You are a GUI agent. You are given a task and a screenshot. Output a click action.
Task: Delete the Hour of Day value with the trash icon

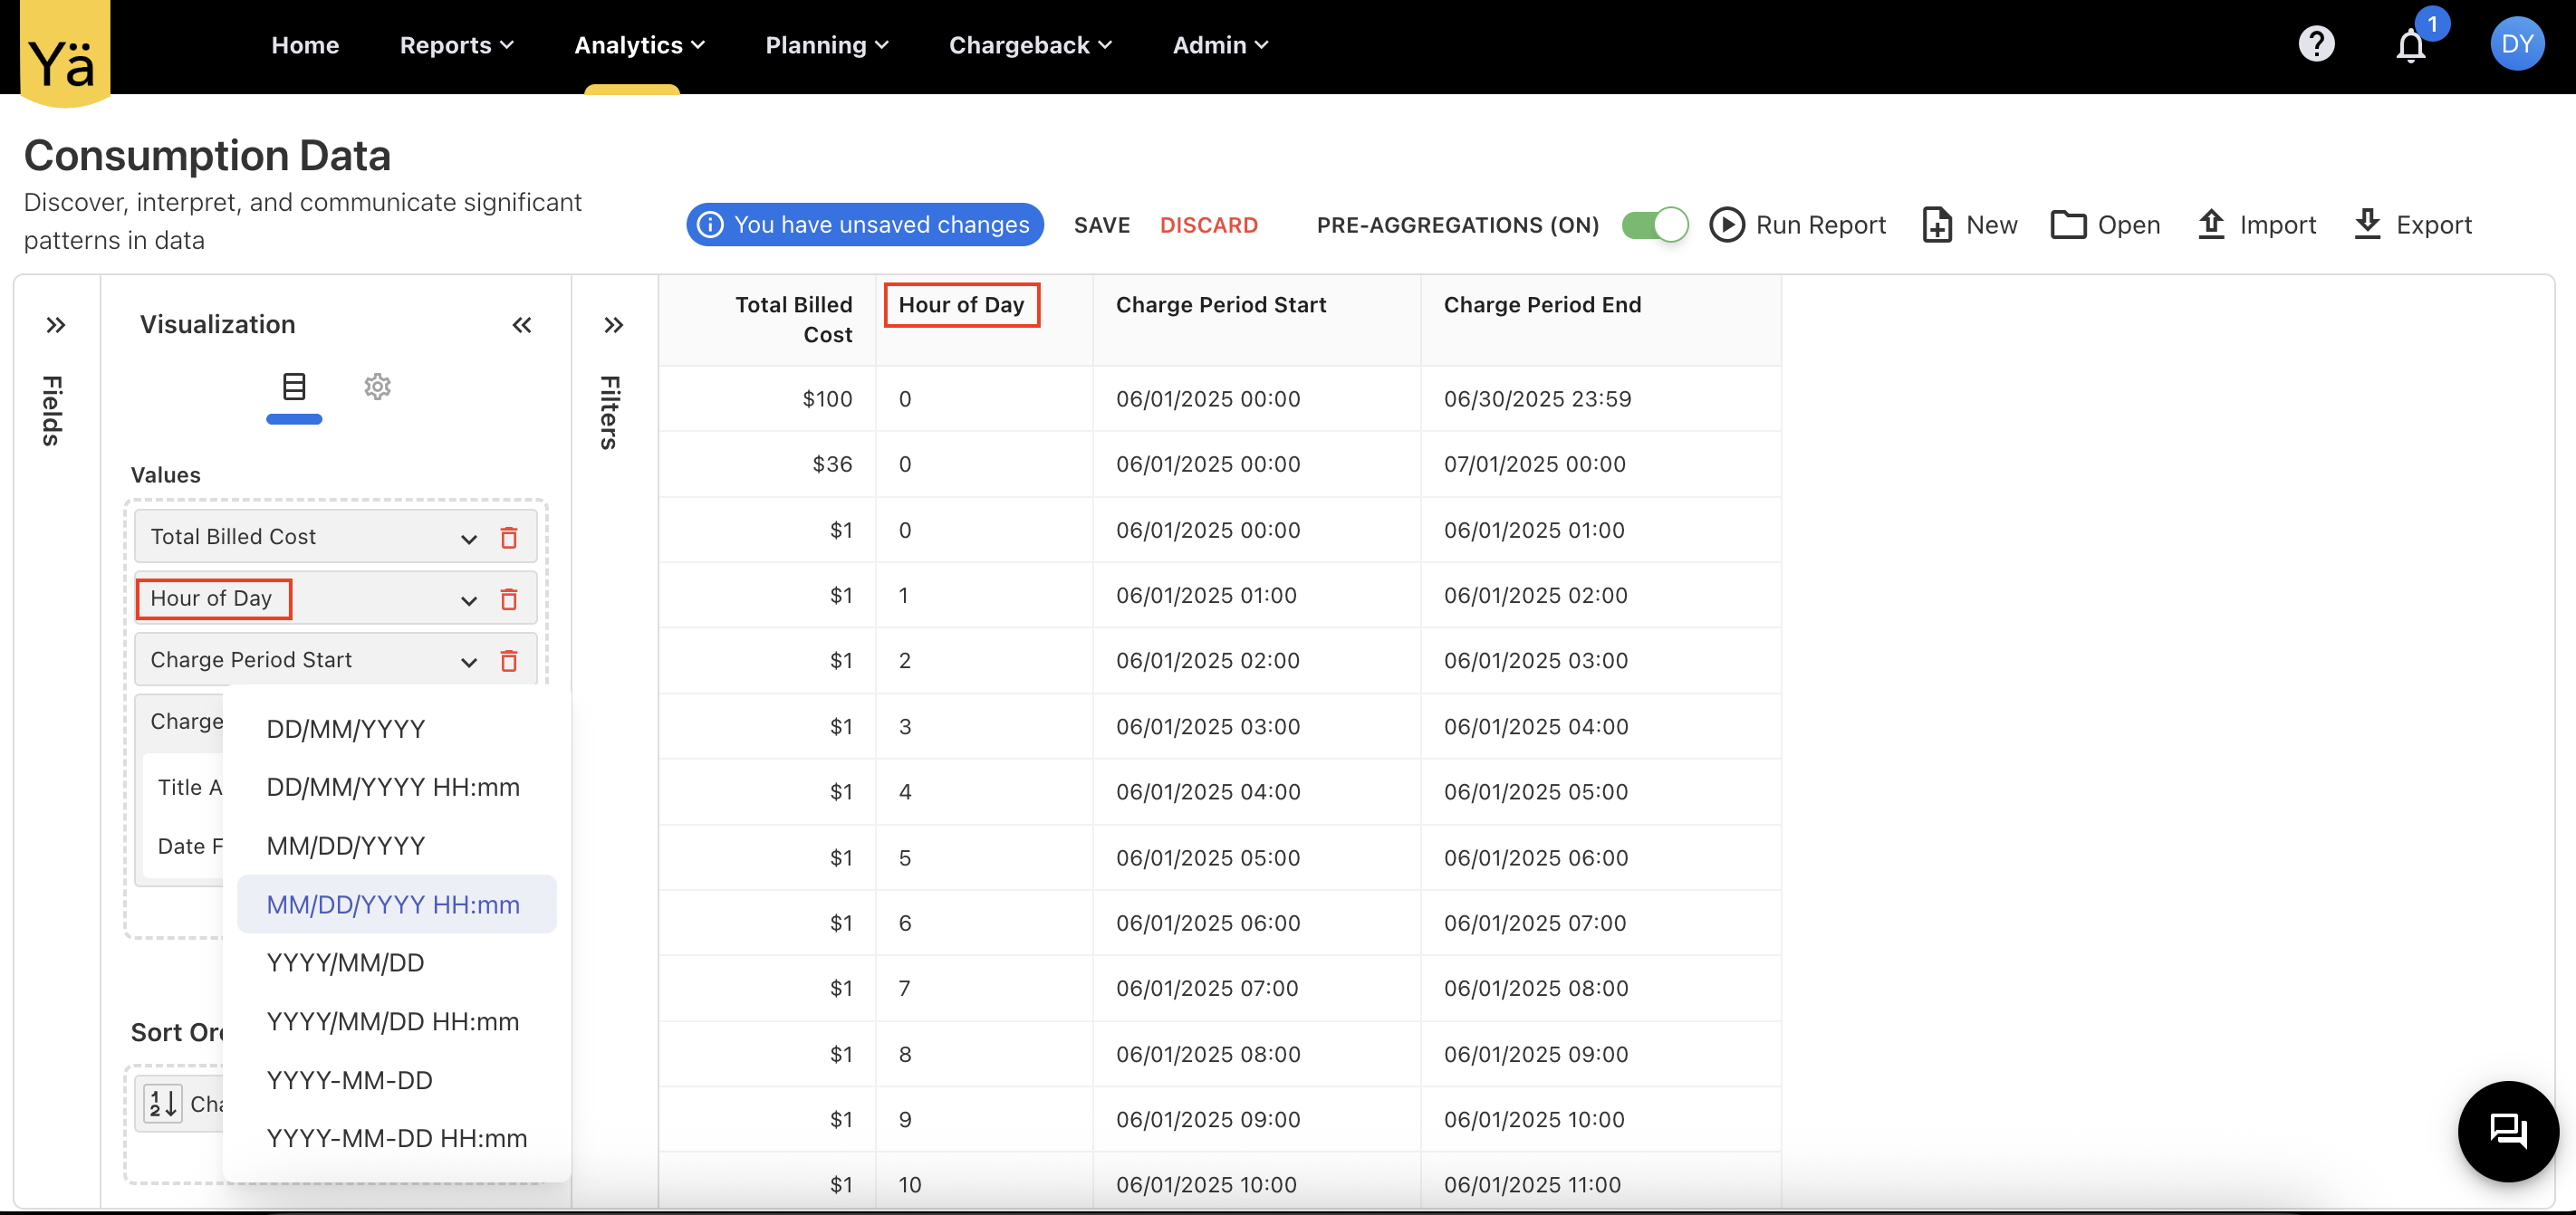[x=510, y=598]
